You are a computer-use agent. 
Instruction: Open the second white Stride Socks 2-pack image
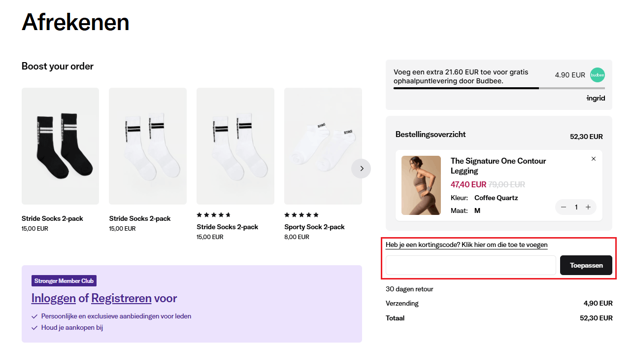pos(235,146)
